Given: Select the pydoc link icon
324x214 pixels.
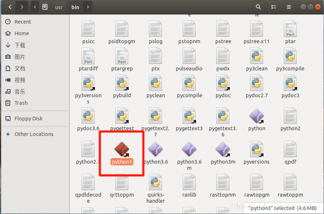Looking at the screenshot, I should click(x=223, y=83).
